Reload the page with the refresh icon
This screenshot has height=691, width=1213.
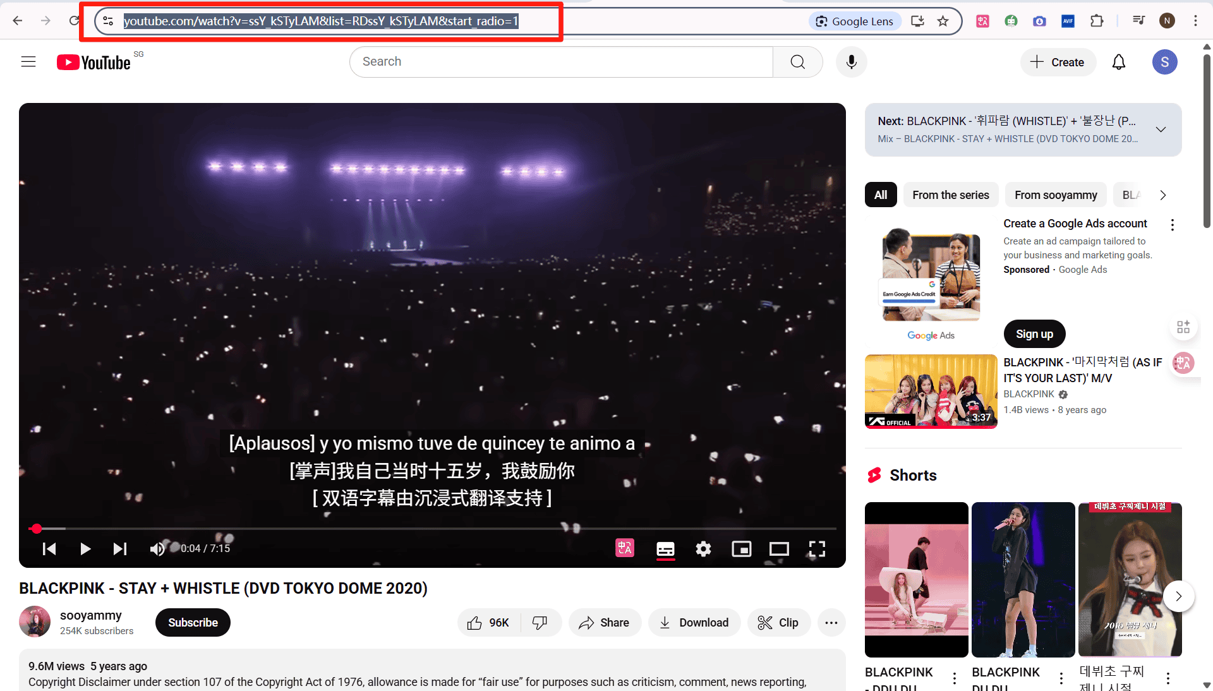74,21
